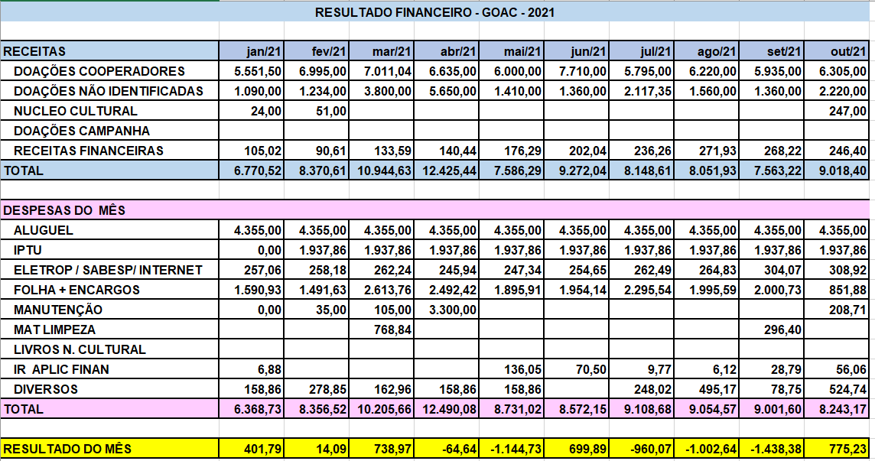Click the MANUTENÇÃO row label
The image size is (875, 461).
109,310
